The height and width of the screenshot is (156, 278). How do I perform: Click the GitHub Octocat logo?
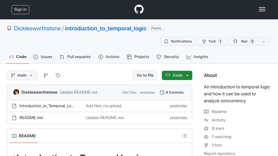click(139, 9)
